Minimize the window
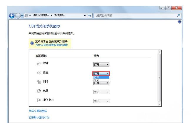Screen dimensions: 191x123 pyautogui.click(x=162, y=8)
